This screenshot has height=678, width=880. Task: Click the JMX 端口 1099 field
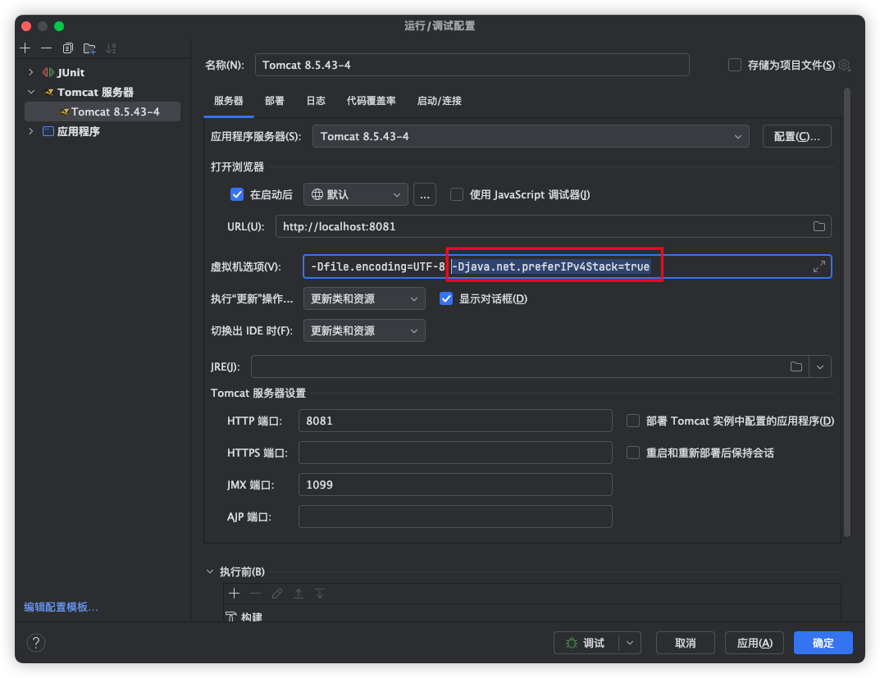[455, 485]
